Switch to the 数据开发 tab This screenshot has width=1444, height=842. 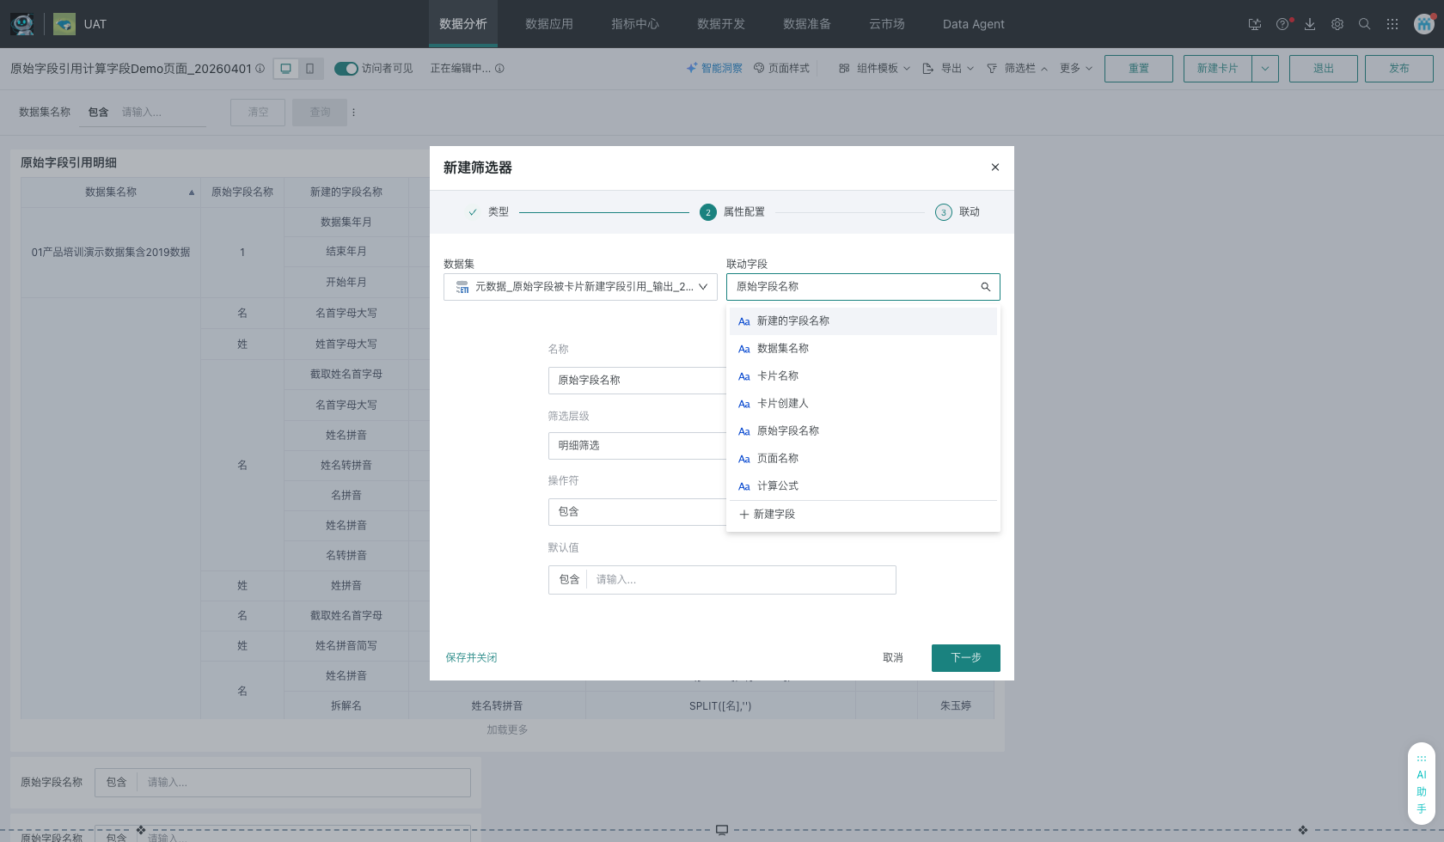point(721,24)
